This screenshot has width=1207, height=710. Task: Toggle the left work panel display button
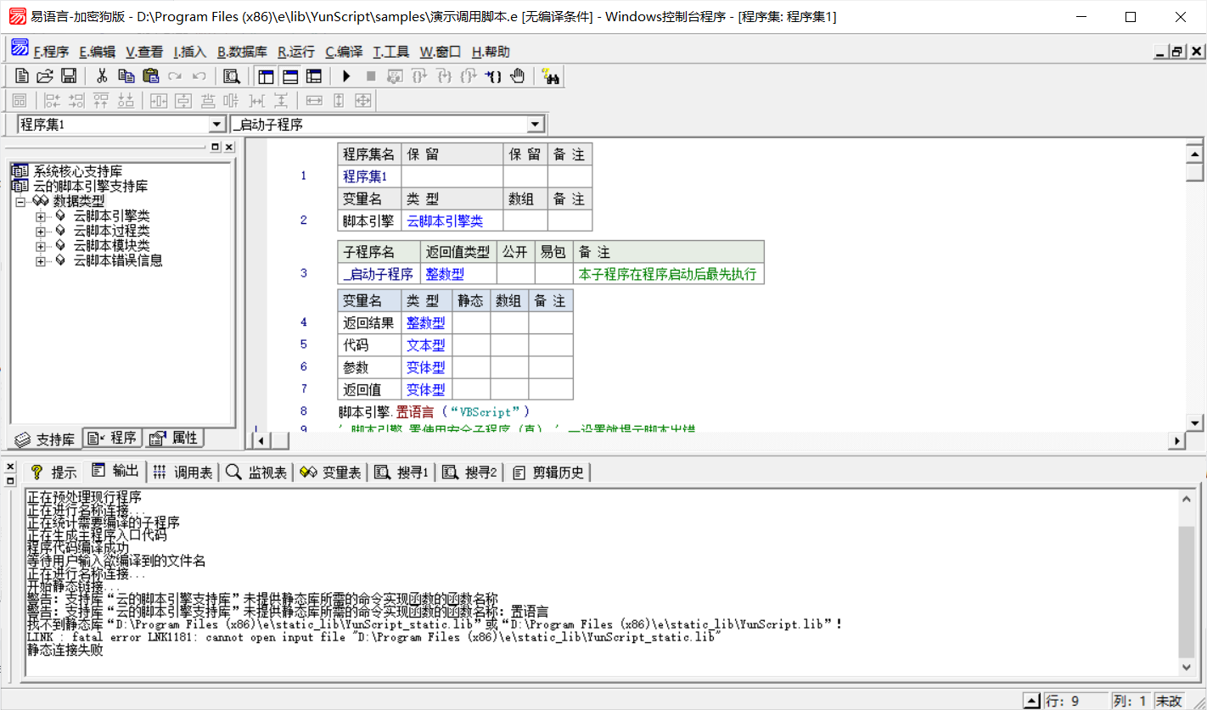267,76
